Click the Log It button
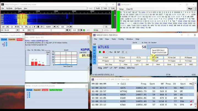198x111 pixels. tap(136, 65)
